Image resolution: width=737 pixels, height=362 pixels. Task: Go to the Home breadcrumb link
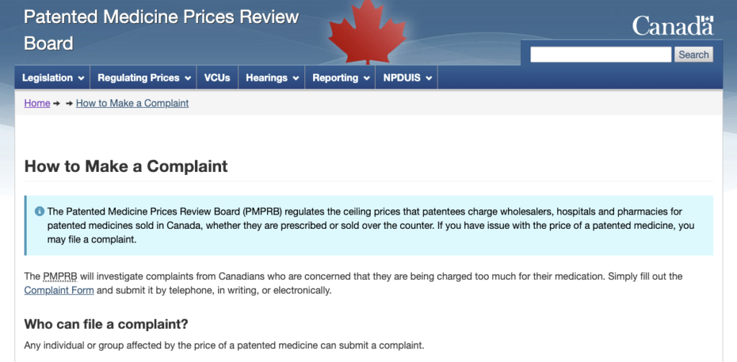point(37,103)
